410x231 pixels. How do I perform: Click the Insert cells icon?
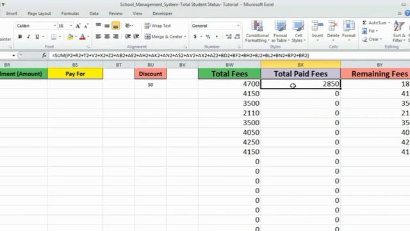(318, 26)
